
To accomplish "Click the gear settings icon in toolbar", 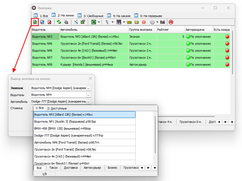I will click(x=152, y=22).
